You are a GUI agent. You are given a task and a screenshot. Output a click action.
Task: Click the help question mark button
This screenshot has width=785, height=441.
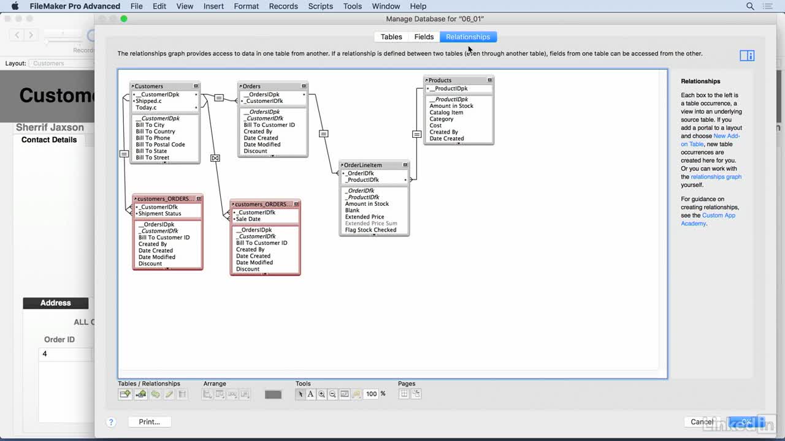tap(111, 422)
